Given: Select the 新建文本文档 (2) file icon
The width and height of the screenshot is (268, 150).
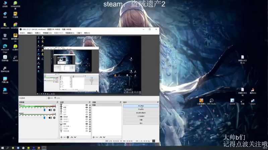Looking at the screenshot, I should pos(242,59).
